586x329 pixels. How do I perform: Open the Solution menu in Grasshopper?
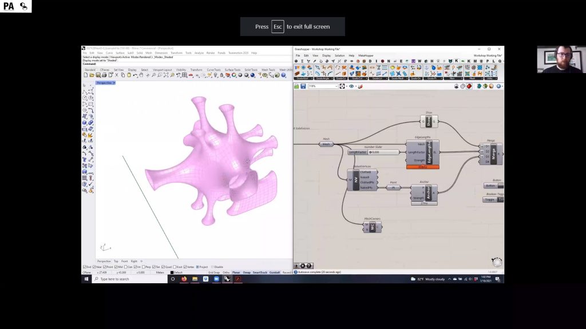click(342, 55)
